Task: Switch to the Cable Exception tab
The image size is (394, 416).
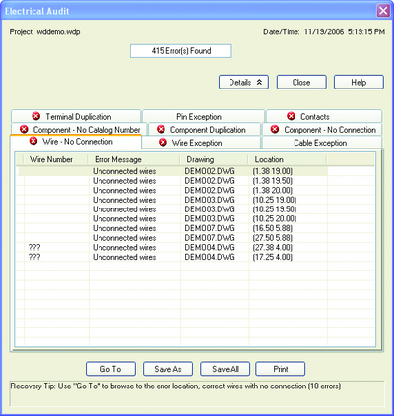Action: [322, 143]
